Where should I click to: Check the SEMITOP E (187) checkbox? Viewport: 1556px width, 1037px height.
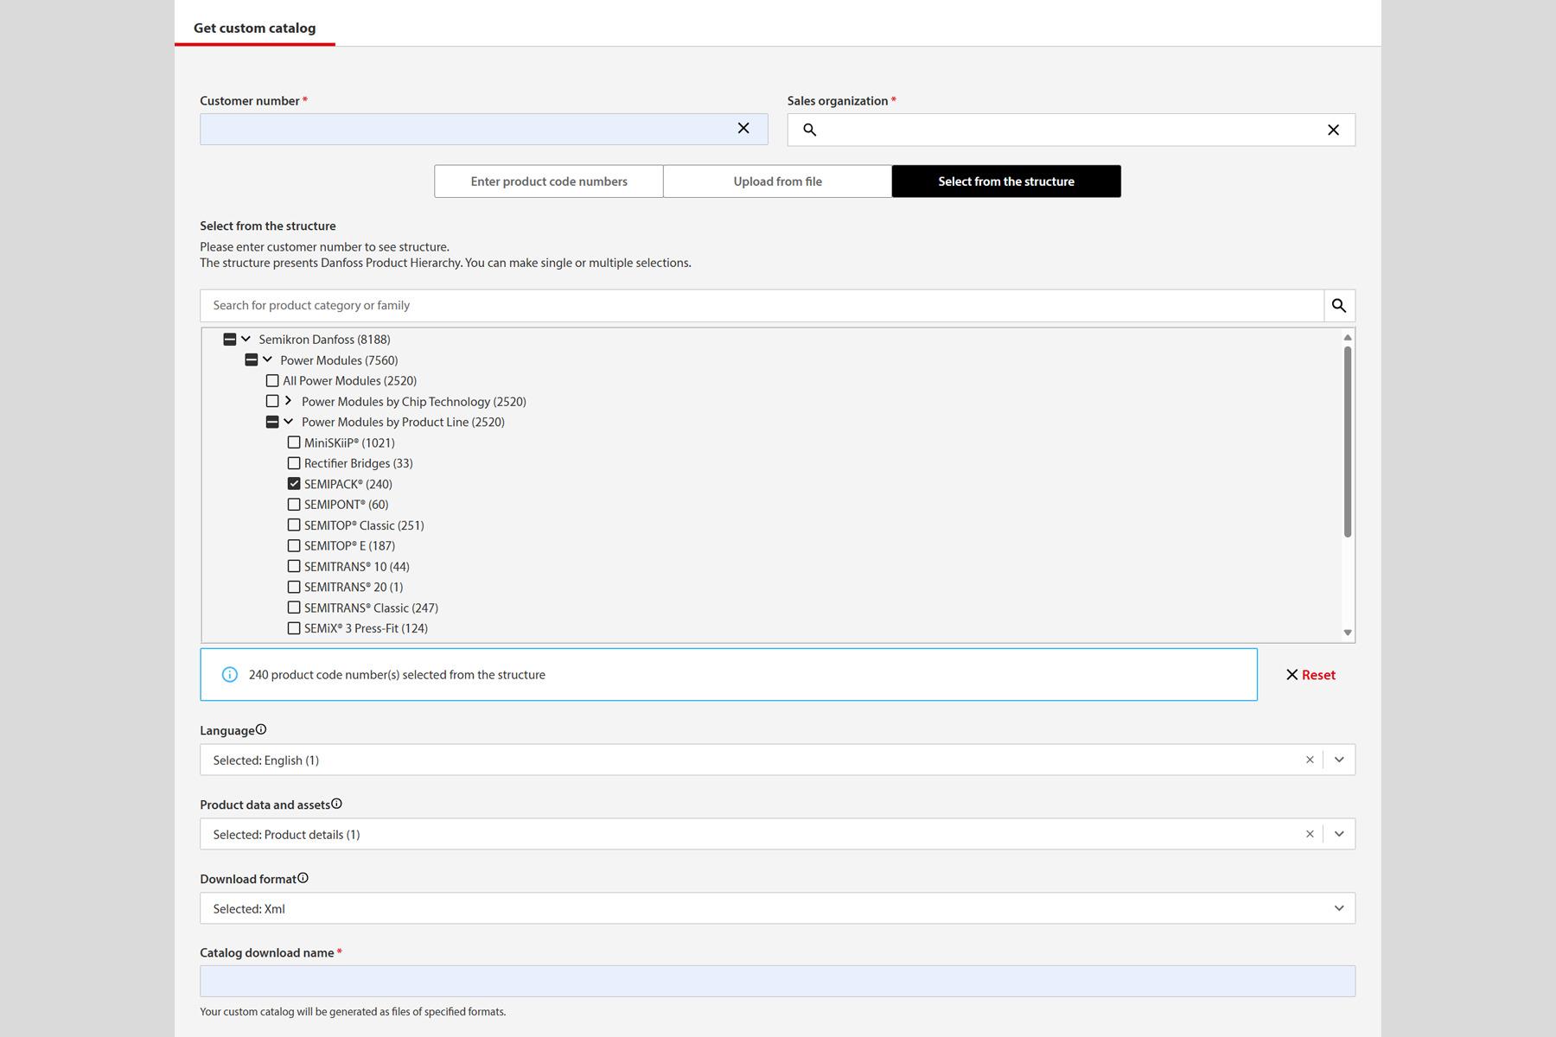click(294, 545)
